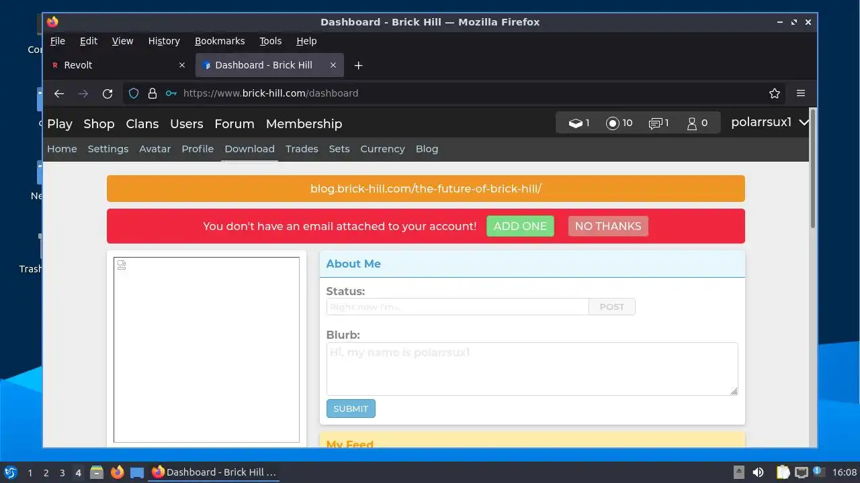Click the POST status button
This screenshot has width=860, height=483.
[612, 307]
